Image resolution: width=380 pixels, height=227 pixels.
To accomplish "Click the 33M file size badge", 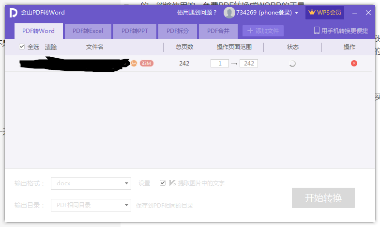I will (146, 64).
